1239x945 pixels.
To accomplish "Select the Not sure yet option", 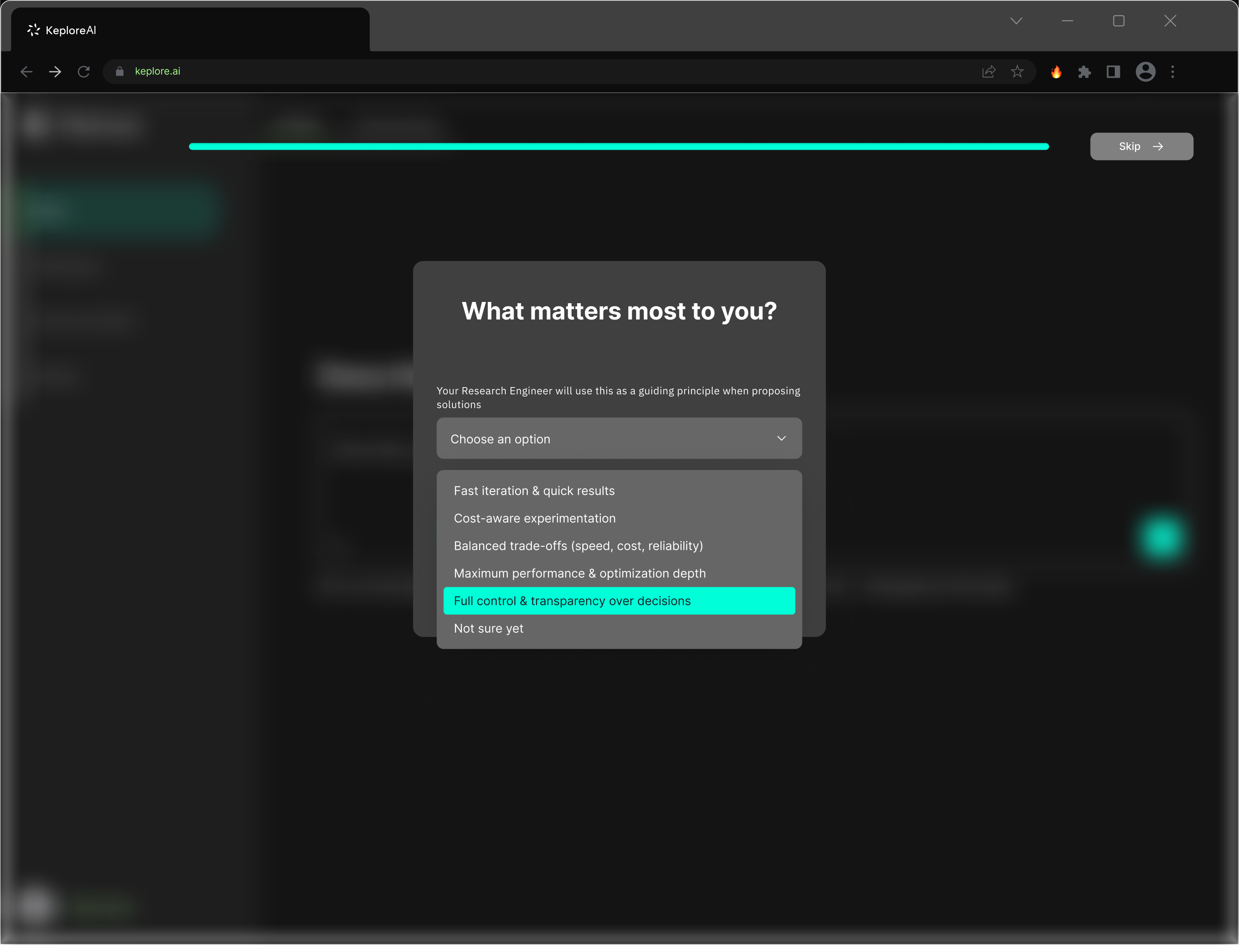I will [x=488, y=628].
